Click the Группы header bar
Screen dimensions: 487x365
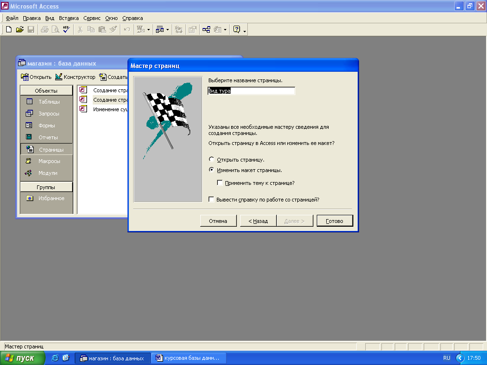[46, 187]
